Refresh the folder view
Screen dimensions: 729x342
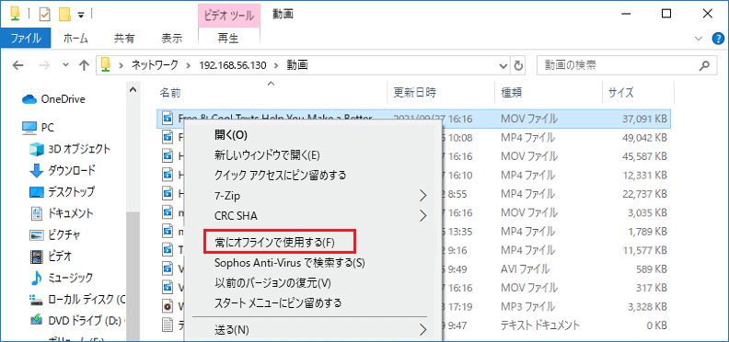tap(518, 65)
